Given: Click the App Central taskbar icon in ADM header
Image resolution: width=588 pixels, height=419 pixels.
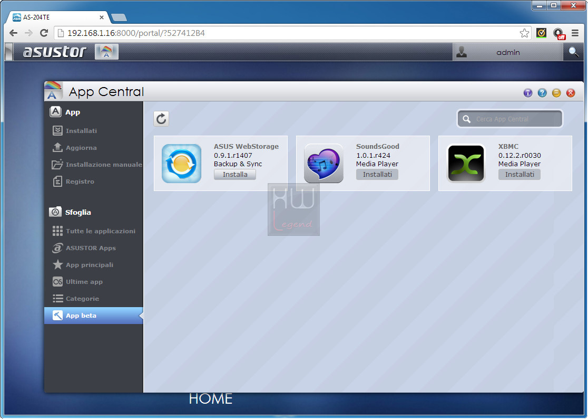Looking at the screenshot, I should coord(106,52).
